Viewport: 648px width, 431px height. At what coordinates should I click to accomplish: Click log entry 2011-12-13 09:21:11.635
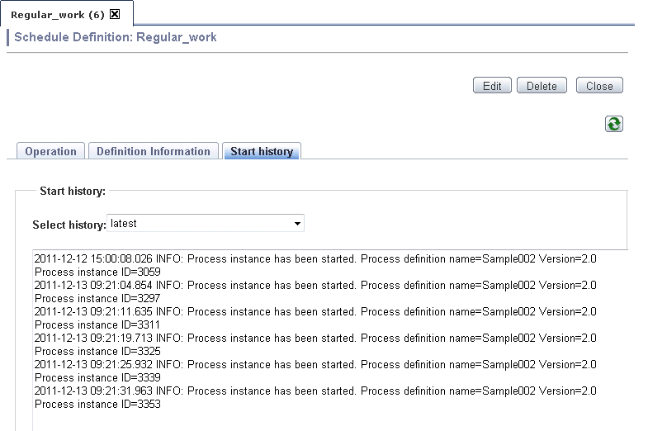[x=315, y=312]
